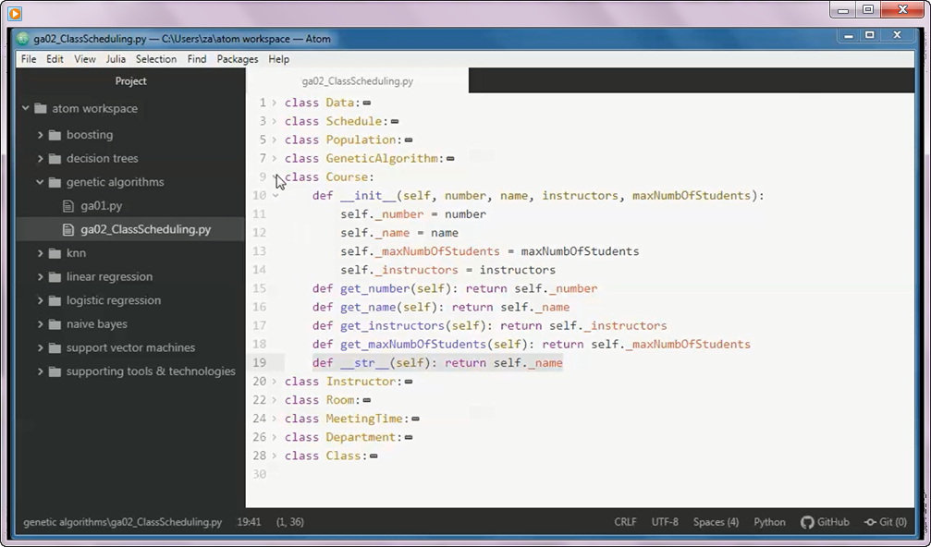Viewport: 931px width, 547px height.
Task: Click line number 19 in gutter
Action: 260,363
